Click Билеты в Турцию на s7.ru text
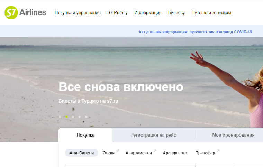Image resolution: width=263 pixels, height=167 pixels. [88, 101]
